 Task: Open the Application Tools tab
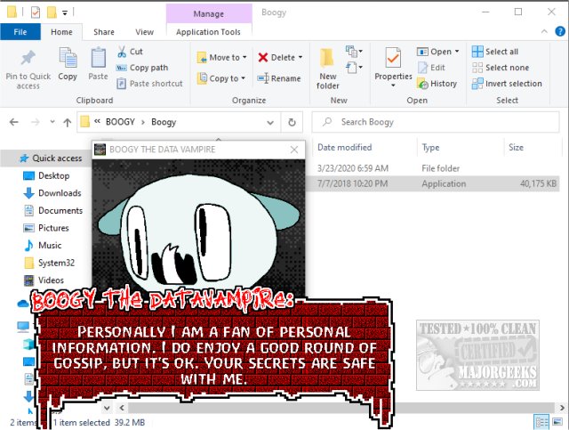coord(208,32)
